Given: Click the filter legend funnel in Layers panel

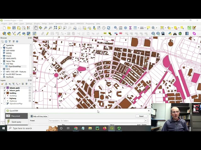Looking at the screenshot, I should tap(13, 84).
